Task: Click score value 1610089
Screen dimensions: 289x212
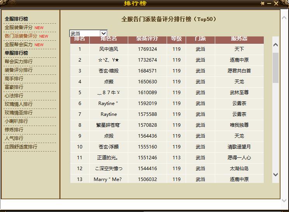Action: point(148,93)
